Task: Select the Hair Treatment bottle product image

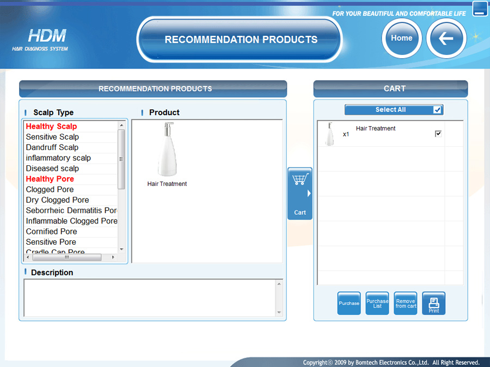Action: coord(167,150)
